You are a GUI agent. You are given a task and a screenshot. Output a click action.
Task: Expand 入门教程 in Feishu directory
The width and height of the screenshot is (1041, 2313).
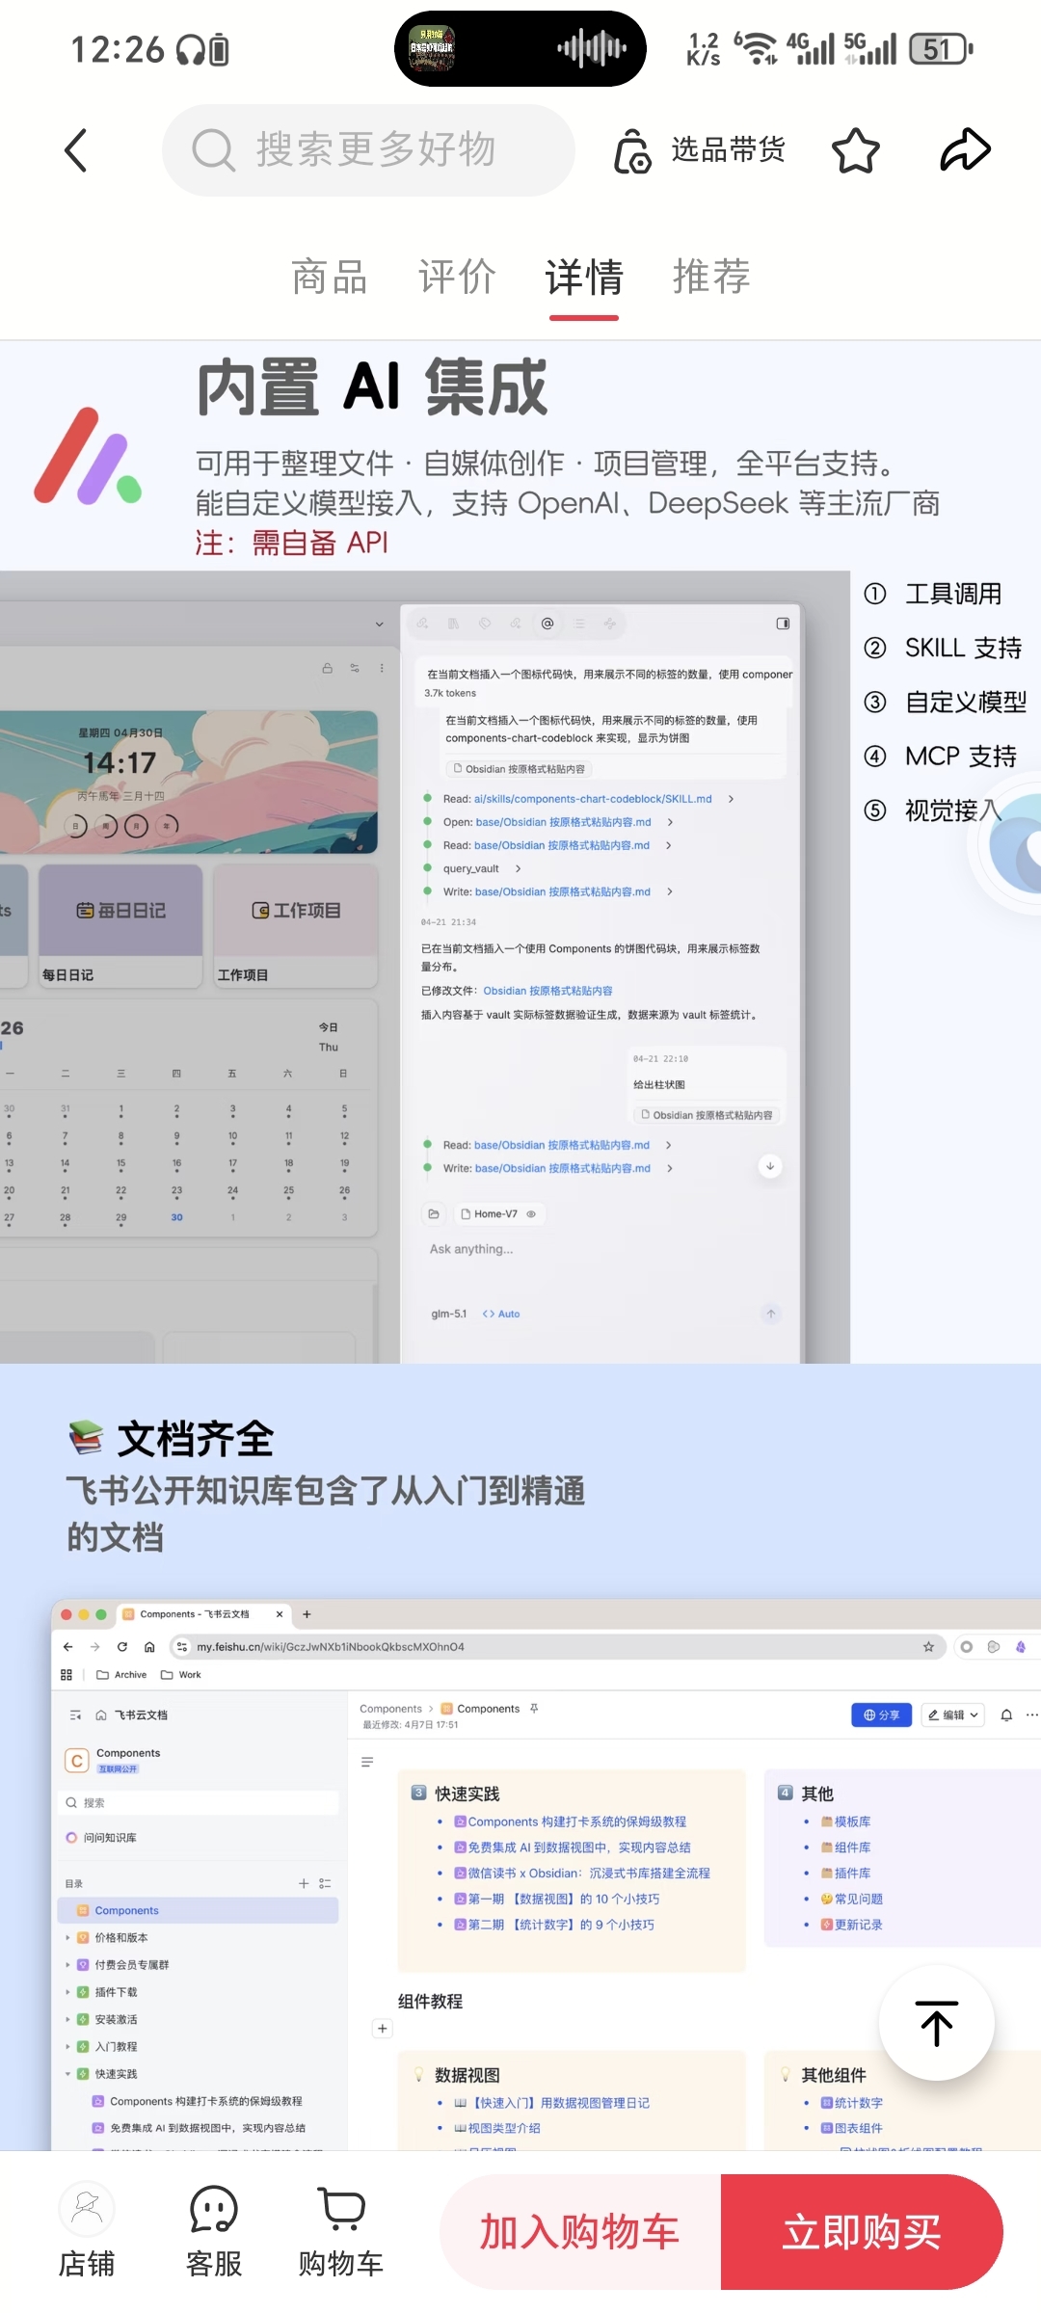click(67, 2046)
